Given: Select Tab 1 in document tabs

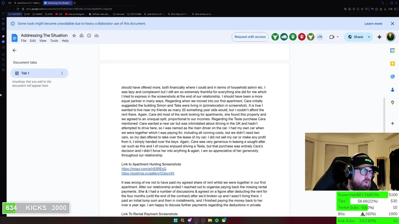Looking at the screenshot, I should tap(39, 73).
